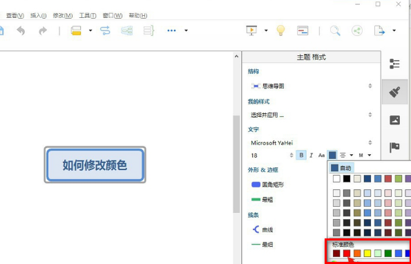Add a relationship using the blue loop icon
411x264 pixels.
pos(105,30)
